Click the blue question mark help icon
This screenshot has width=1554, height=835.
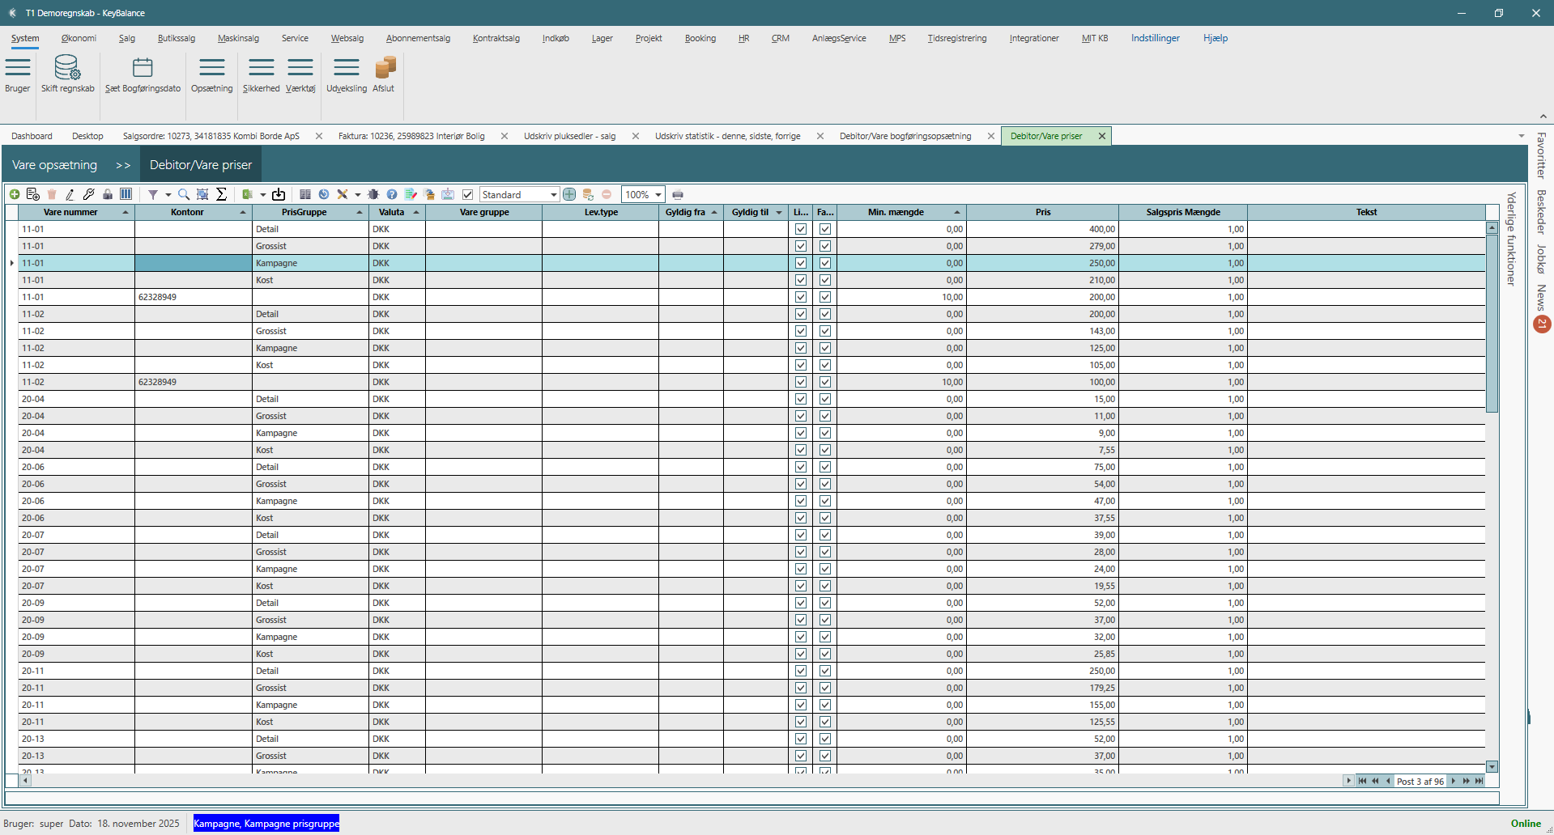click(392, 194)
